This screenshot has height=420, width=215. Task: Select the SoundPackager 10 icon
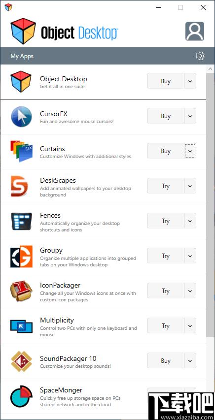click(x=22, y=361)
